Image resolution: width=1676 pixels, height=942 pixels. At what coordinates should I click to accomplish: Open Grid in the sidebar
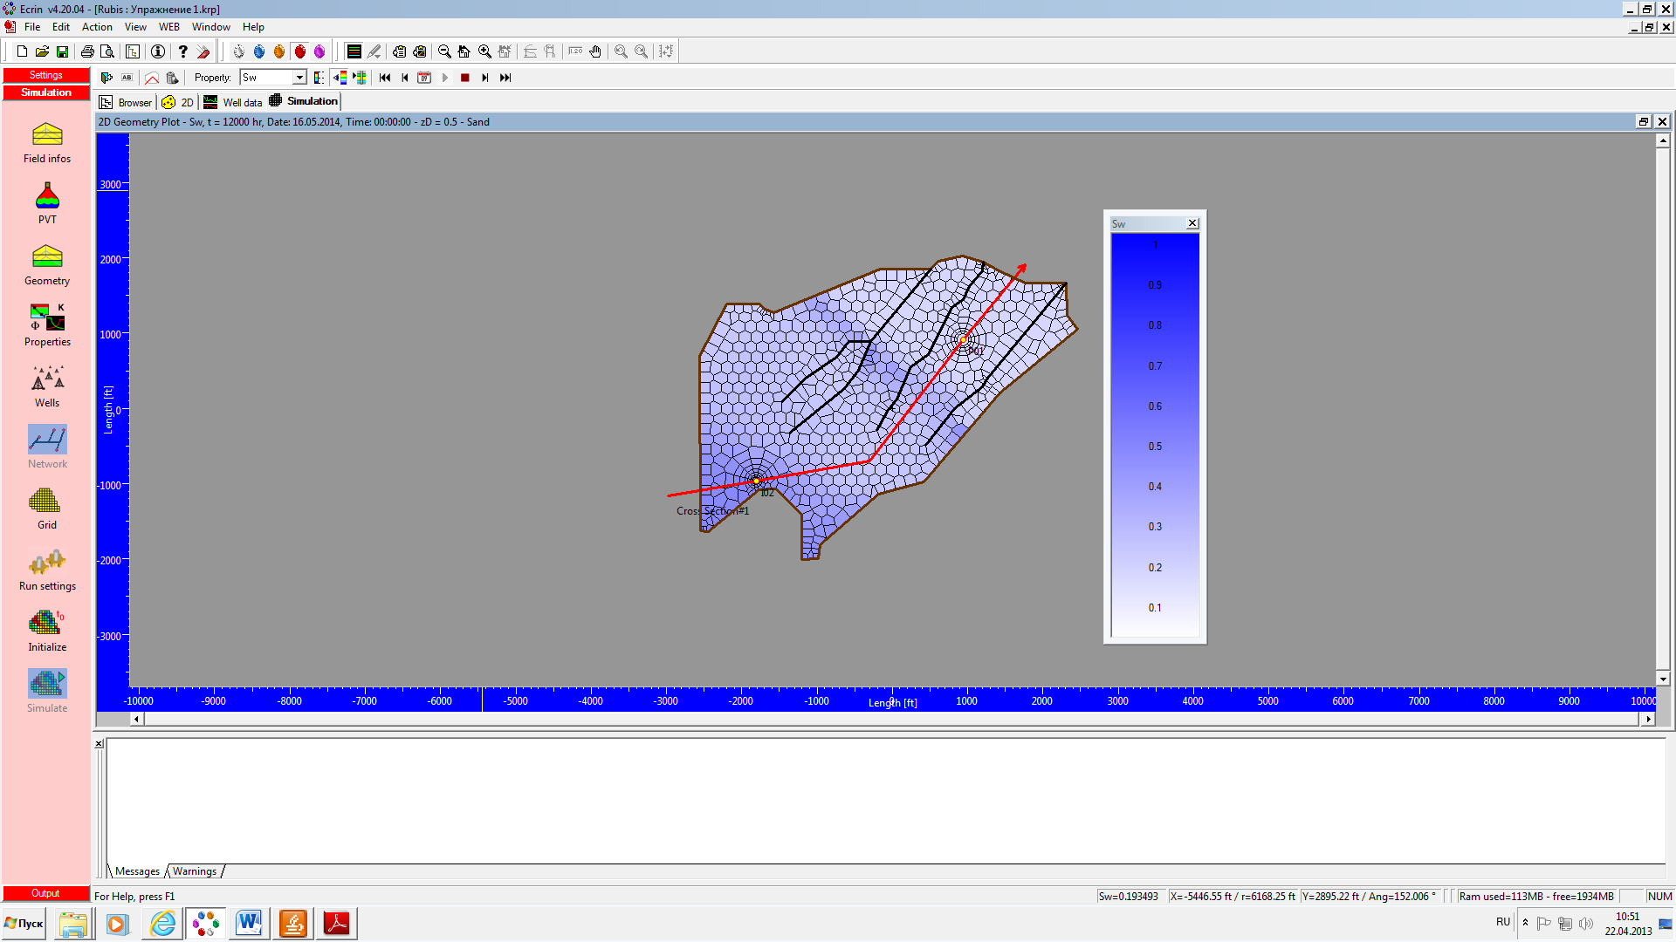[47, 509]
